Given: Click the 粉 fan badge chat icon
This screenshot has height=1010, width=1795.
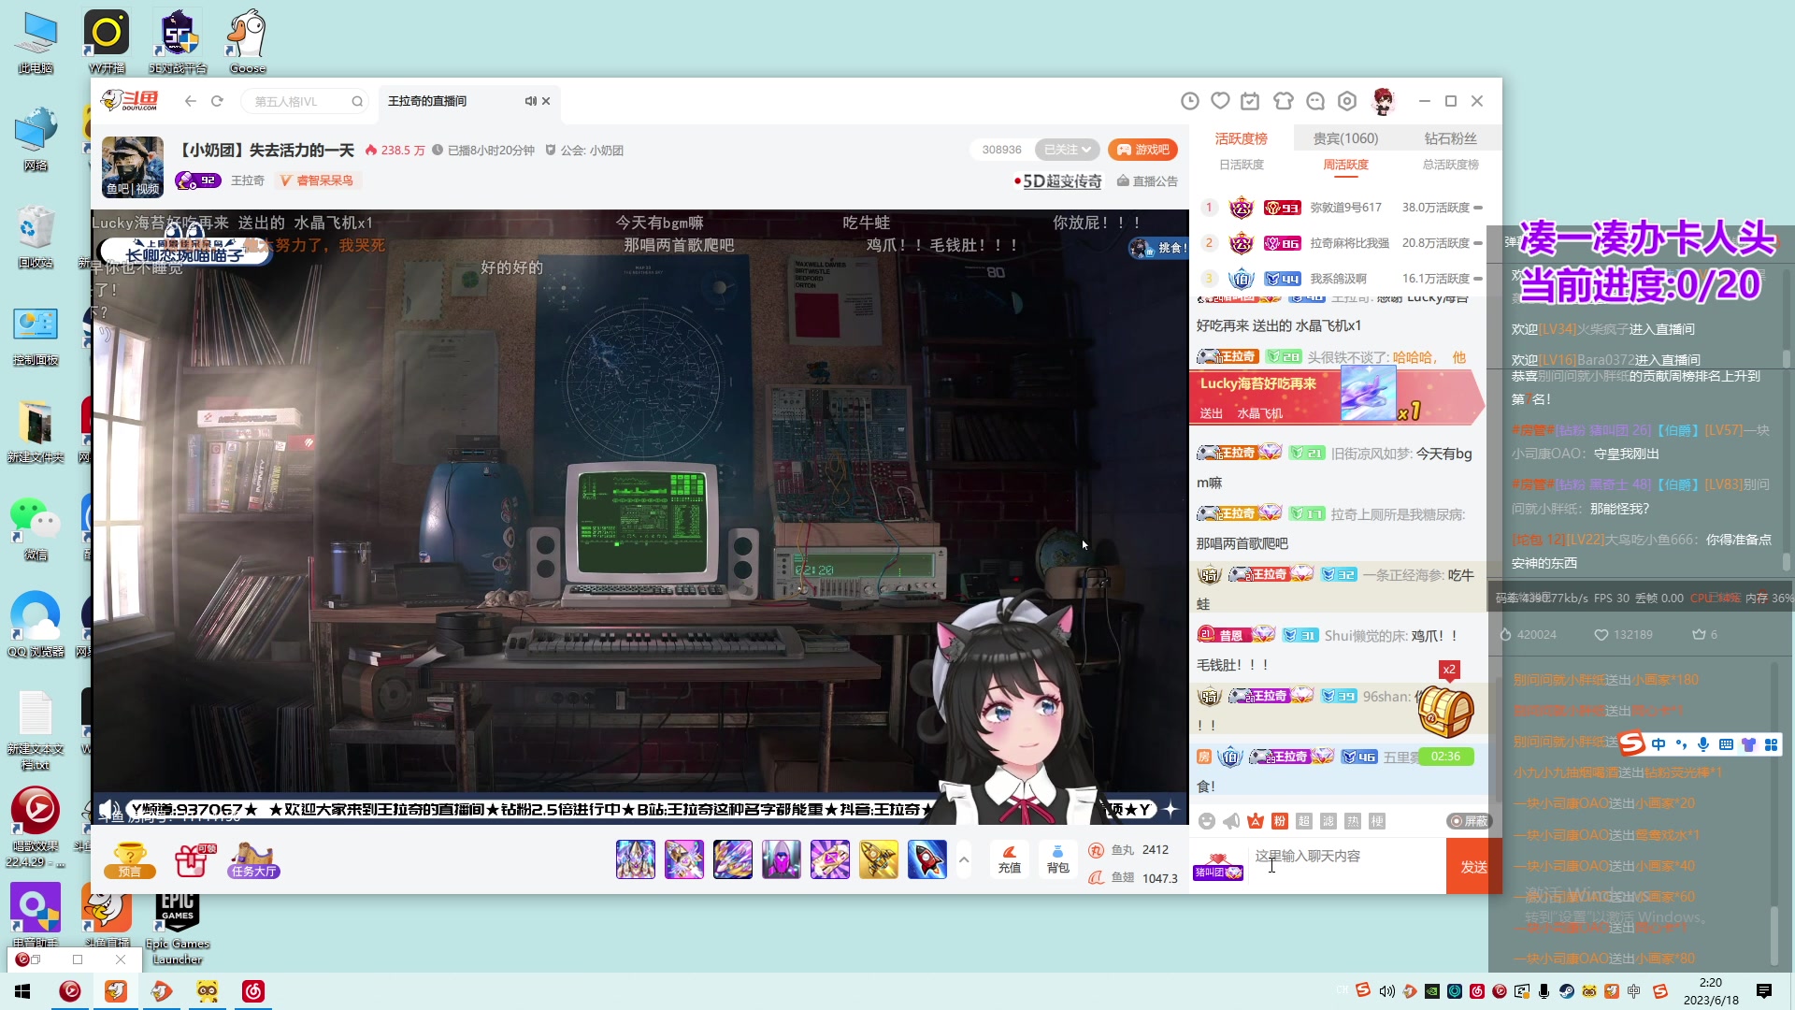Looking at the screenshot, I should [1280, 821].
